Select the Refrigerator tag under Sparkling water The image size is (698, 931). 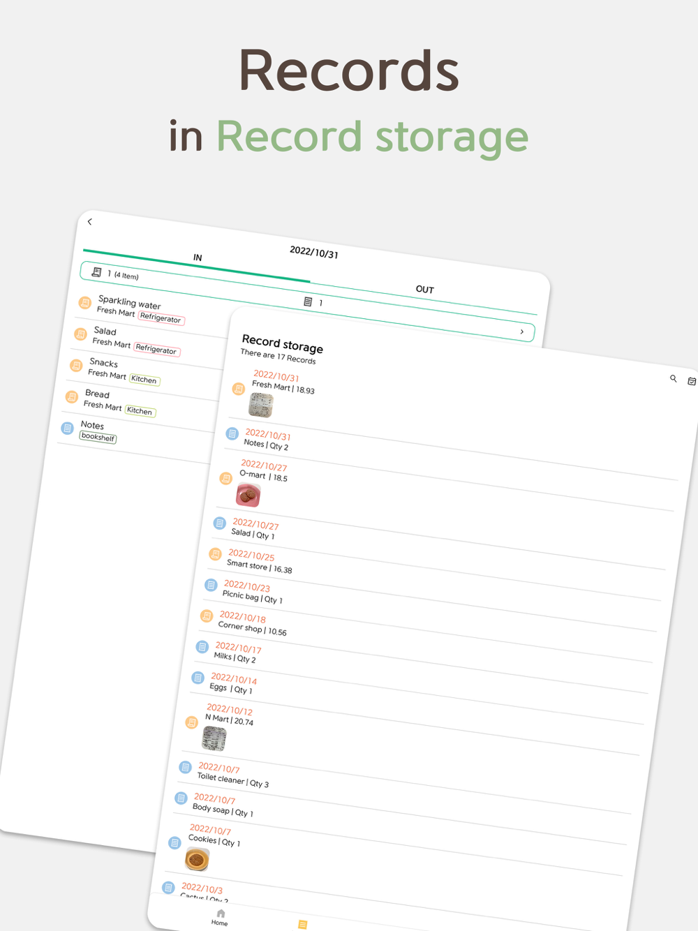161,318
